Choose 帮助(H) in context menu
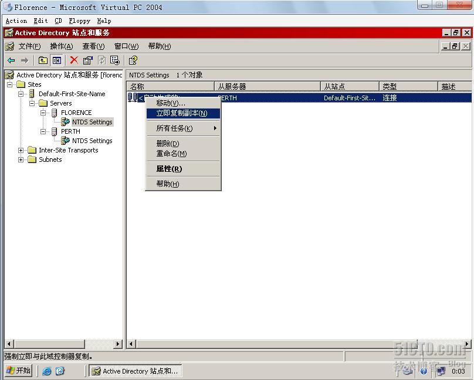Screen dimensions: 474x380 point(183,184)
